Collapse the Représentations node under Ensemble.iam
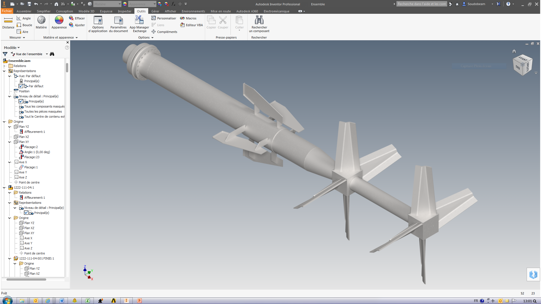The height and width of the screenshot is (304, 541). point(4,71)
